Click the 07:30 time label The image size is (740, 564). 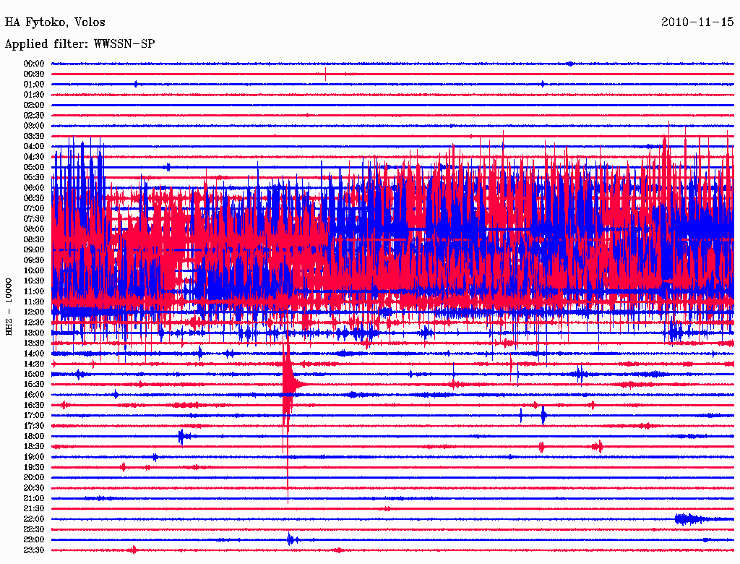pos(34,219)
